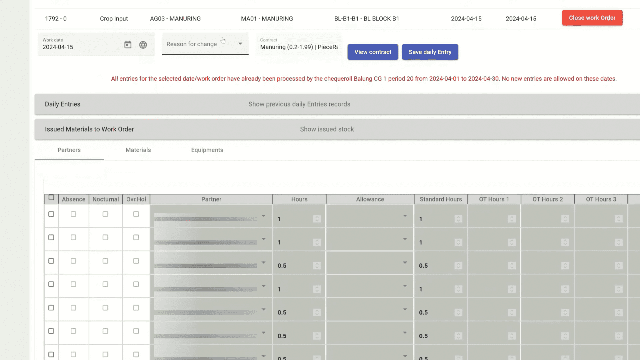Image resolution: width=640 pixels, height=360 pixels.
Task: Click the OT Hours 3 spinner in fourth row
Action: click(618, 289)
